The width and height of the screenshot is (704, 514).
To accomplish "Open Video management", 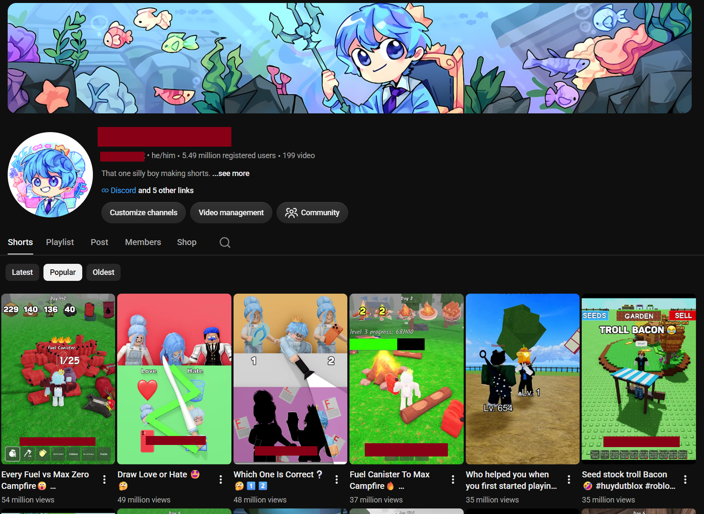I will [231, 213].
